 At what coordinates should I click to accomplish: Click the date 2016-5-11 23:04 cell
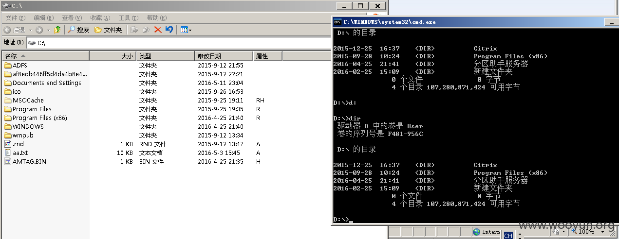[x=221, y=83]
